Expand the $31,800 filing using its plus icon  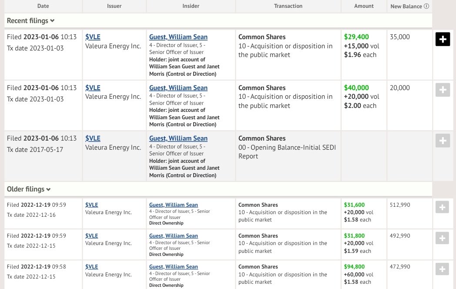coord(443,238)
